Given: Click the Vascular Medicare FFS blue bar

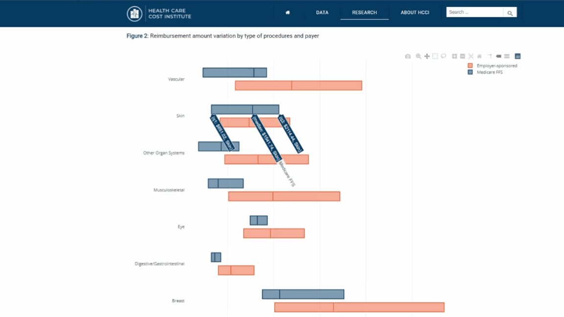Looking at the screenshot, I should (235, 72).
